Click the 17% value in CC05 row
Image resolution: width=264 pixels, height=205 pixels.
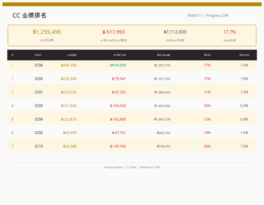click(208, 79)
